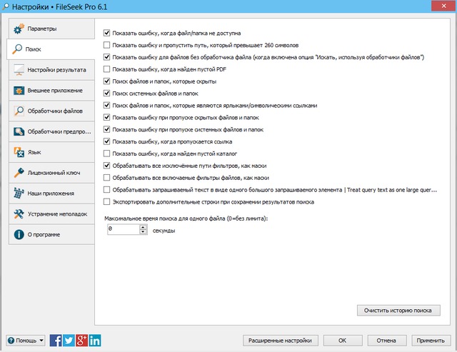This screenshot has width=457, height=352.
Task: Toggle search of system files and folders
Action: point(106,94)
